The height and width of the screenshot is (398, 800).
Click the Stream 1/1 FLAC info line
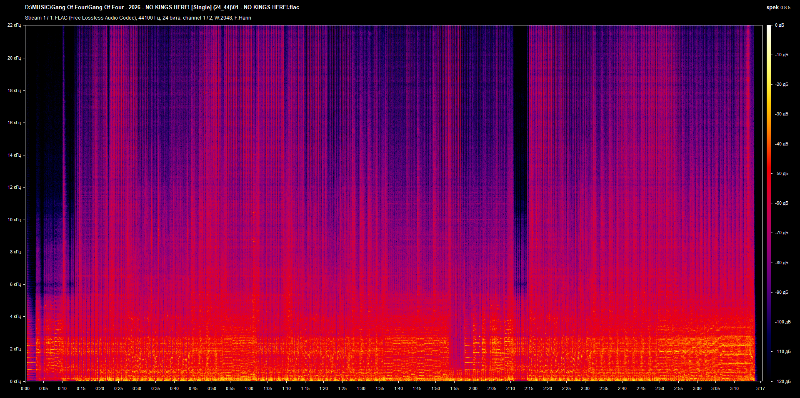(138, 18)
